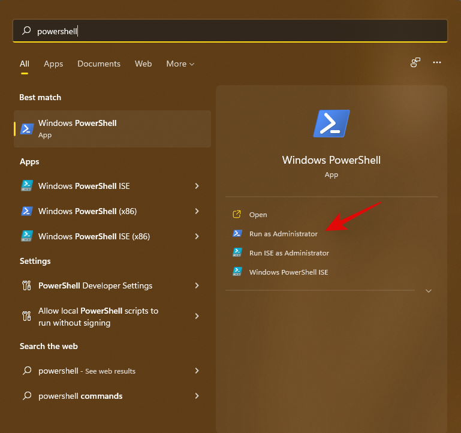
Task: Click the PowerShell Developer Settings tools icon
Action: click(26, 286)
